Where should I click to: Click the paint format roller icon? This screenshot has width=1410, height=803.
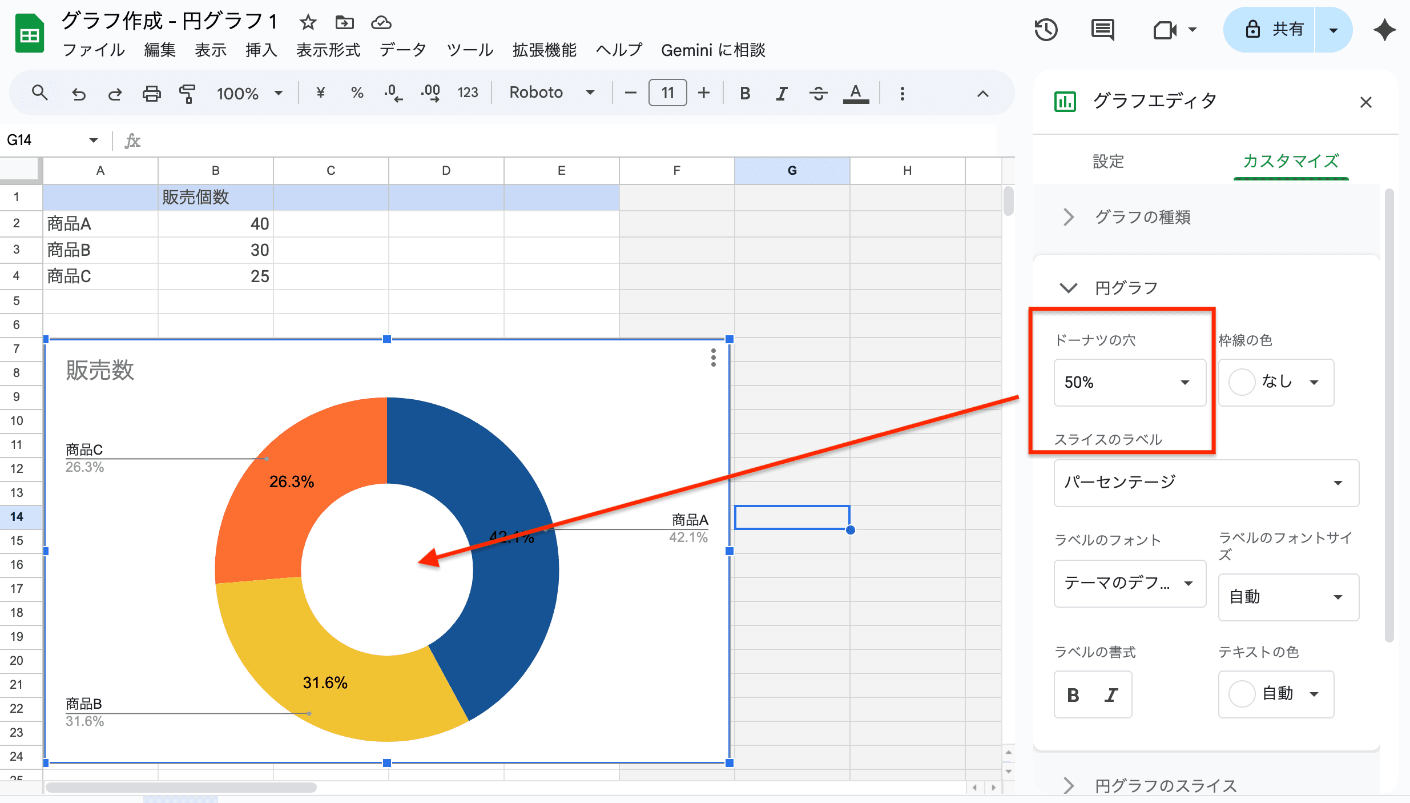187,93
